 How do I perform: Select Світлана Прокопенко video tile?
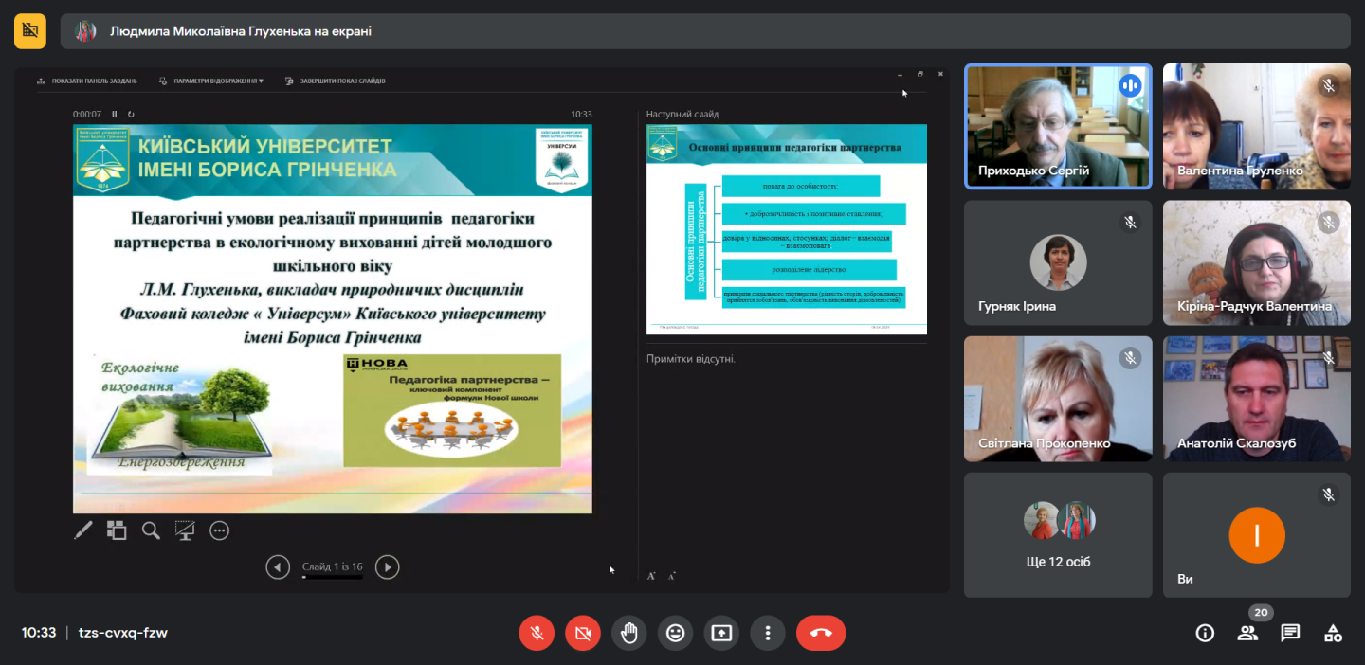click(1058, 399)
